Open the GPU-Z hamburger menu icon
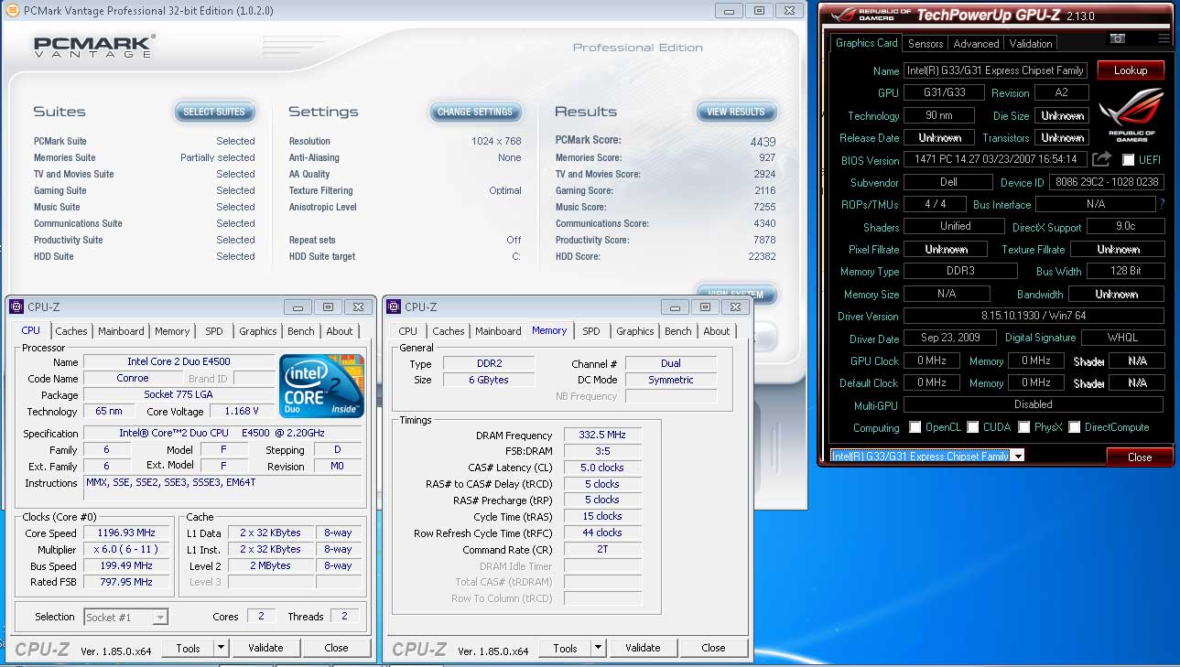The width and height of the screenshot is (1180, 667). point(1164,38)
